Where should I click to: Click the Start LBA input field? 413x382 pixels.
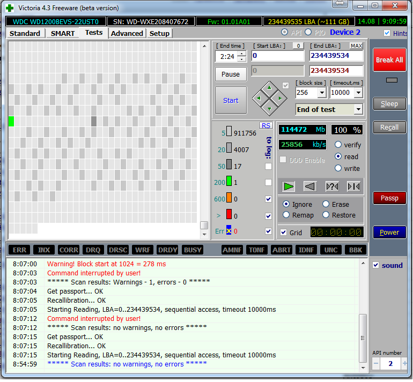click(277, 56)
